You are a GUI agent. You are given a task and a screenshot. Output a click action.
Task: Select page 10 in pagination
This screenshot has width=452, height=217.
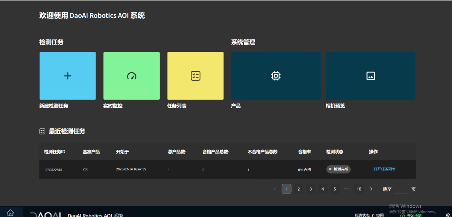click(359, 189)
